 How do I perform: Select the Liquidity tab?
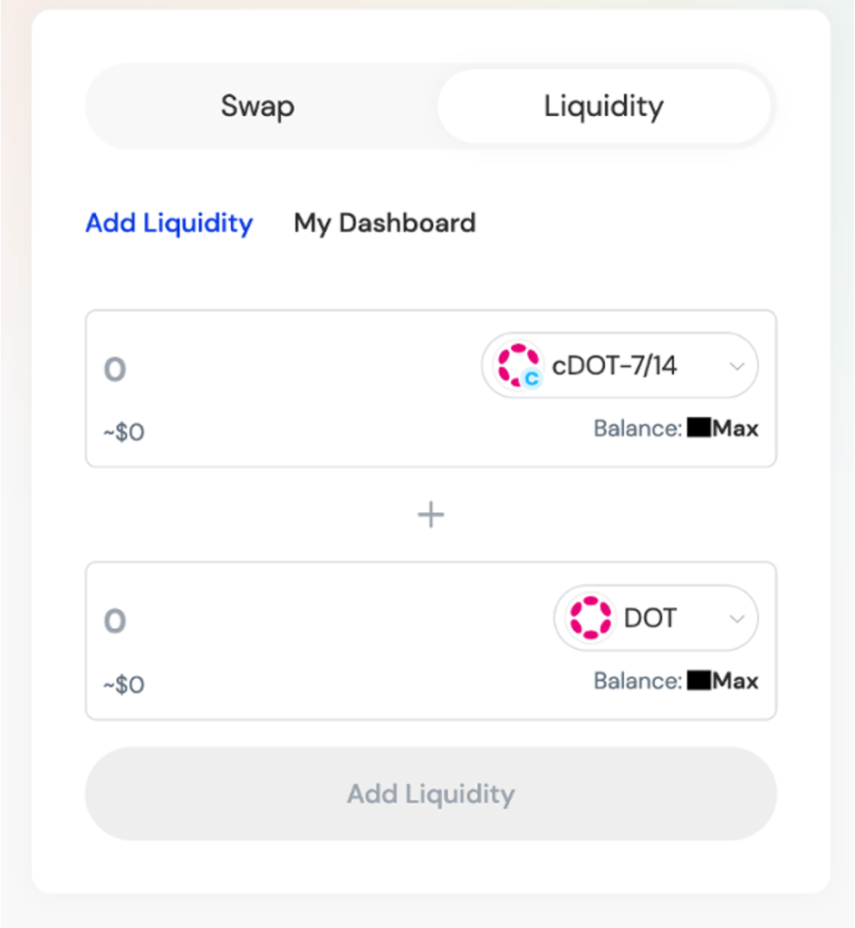coord(603,107)
